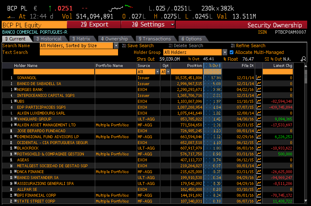Viewport: 311px width, 206px height.
Task: Toggle the Allocate Multi-Managed checkbox
Action: 231,52
